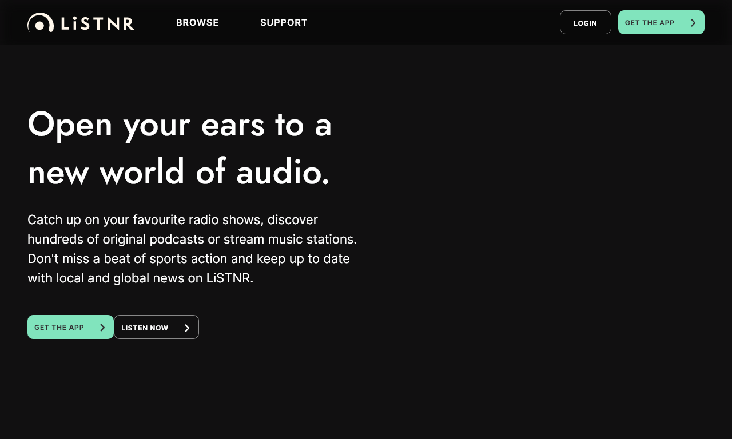Open the Browse menu item

(197, 23)
